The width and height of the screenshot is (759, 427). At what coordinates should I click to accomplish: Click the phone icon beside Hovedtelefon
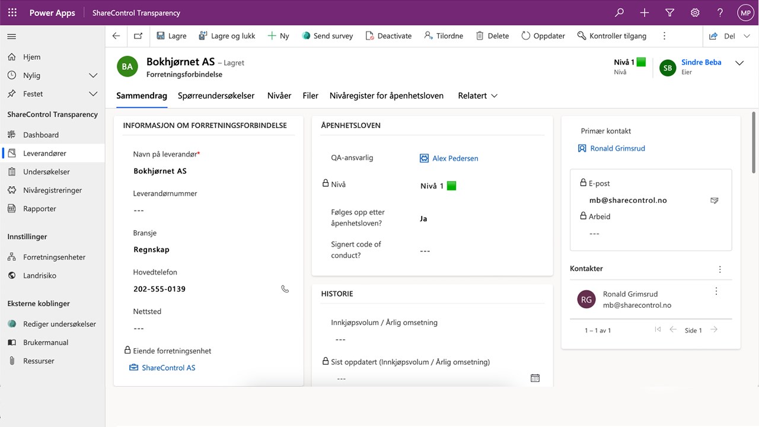pos(285,289)
